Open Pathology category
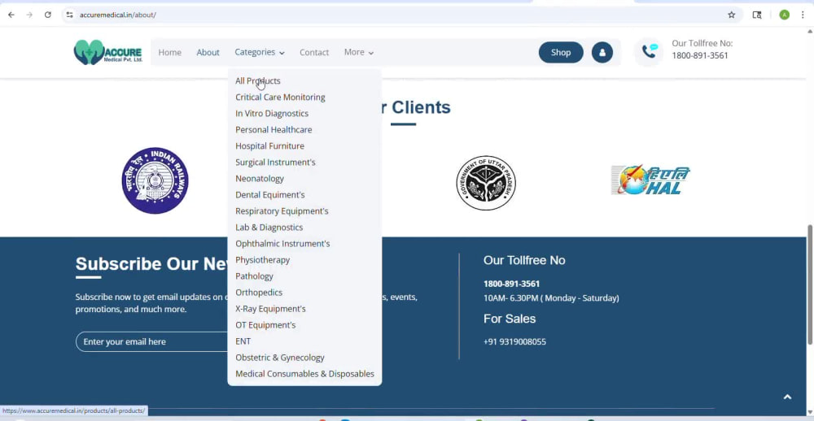The height and width of the screenshot is (421, 814). pos(254,276)
